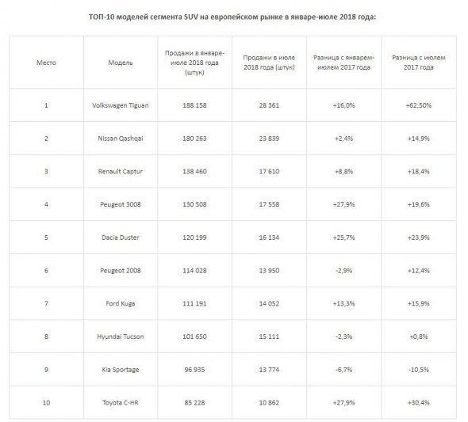Viewport: 468px width, 422px height.
Task: Click the Renault Captur model name
Action: tap(121, 172)
